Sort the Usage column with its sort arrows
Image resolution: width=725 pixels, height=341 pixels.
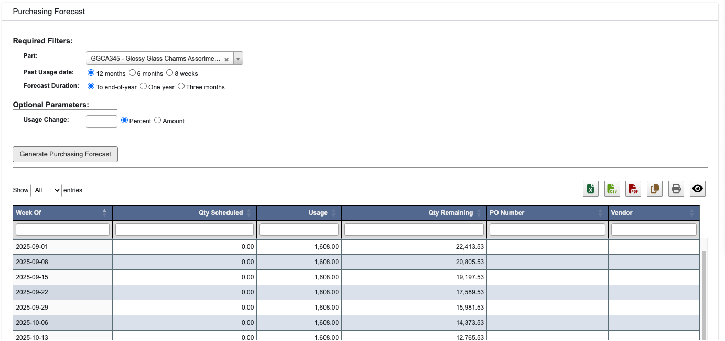[x=334, y=212]
